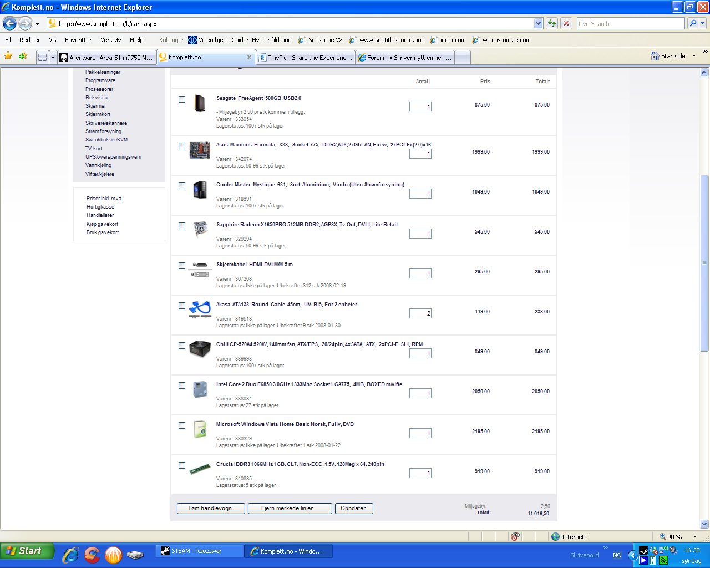Switch to the STEAM taskbar window
Screen dimensions: 710x568
click(x=199, y=551)
